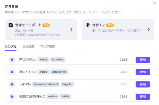This screenshot has height=105, width=159.
Task: Click the Shibuya-kei genre tag
Action: 59,72
